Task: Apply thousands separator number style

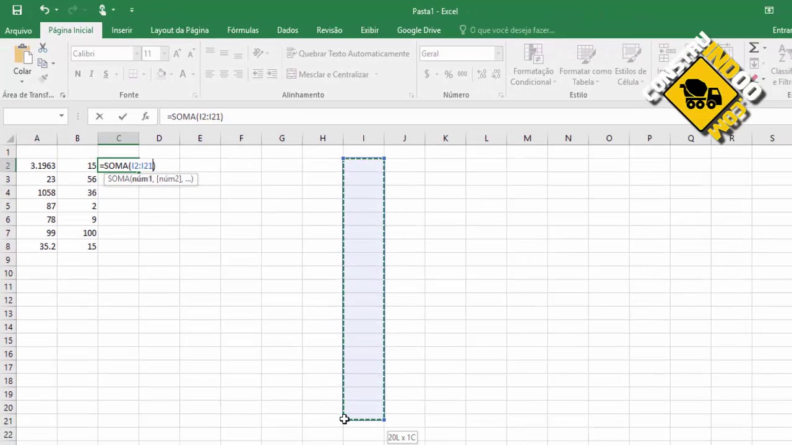Action: 462,74
